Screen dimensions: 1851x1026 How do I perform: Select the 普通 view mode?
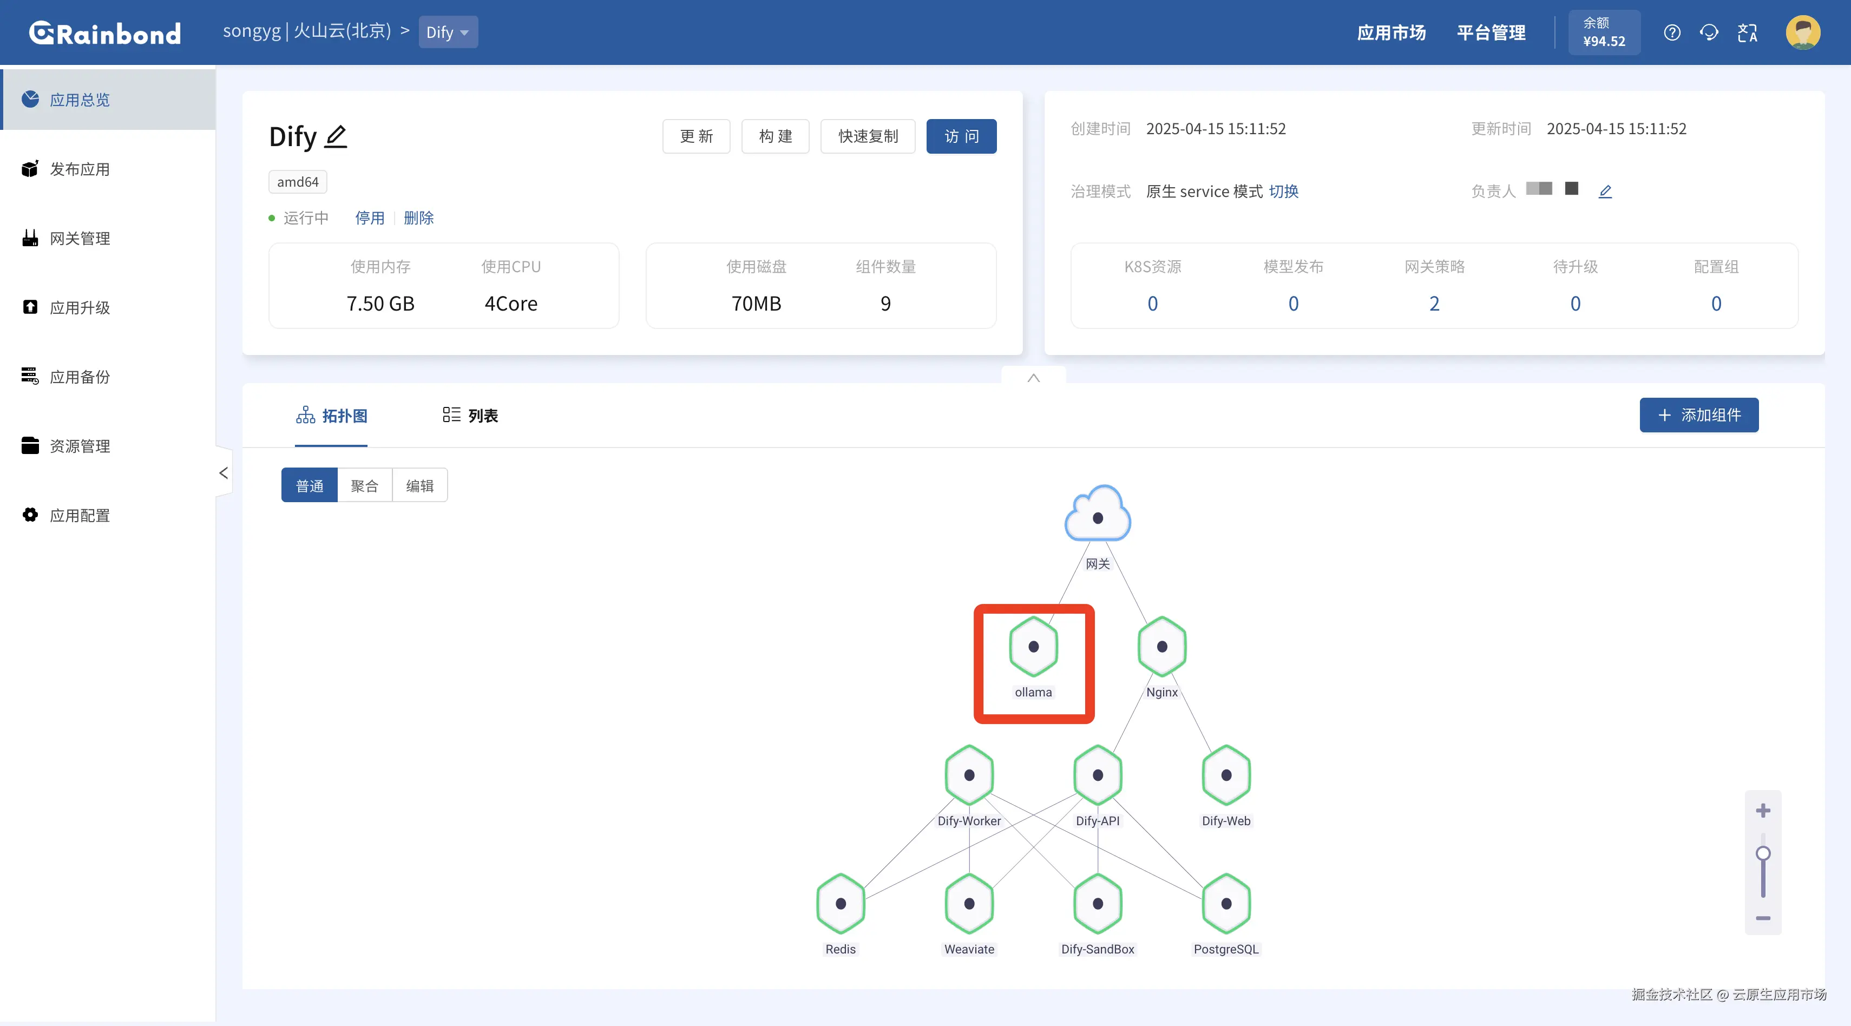310,486
